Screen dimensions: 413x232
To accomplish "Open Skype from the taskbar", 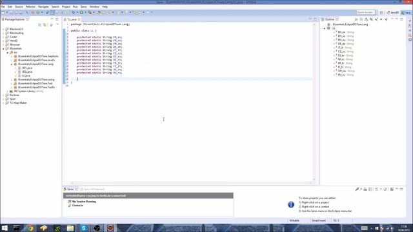I will click(x=83, y=228).
